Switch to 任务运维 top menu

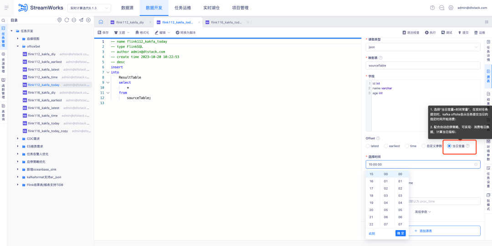(183, 8)
